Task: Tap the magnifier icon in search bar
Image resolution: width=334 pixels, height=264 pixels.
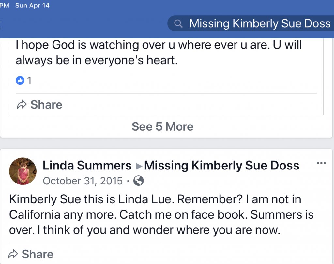Action: [x=178, y=23]
